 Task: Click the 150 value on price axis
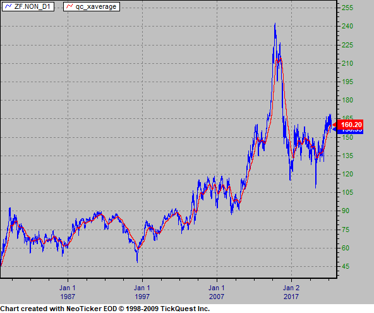(x=347, y=137)
